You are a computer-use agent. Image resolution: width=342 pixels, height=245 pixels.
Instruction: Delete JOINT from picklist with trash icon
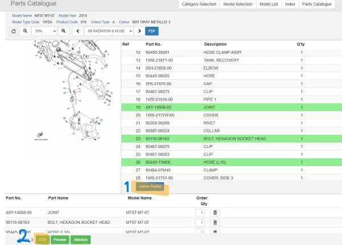point(215,212)
